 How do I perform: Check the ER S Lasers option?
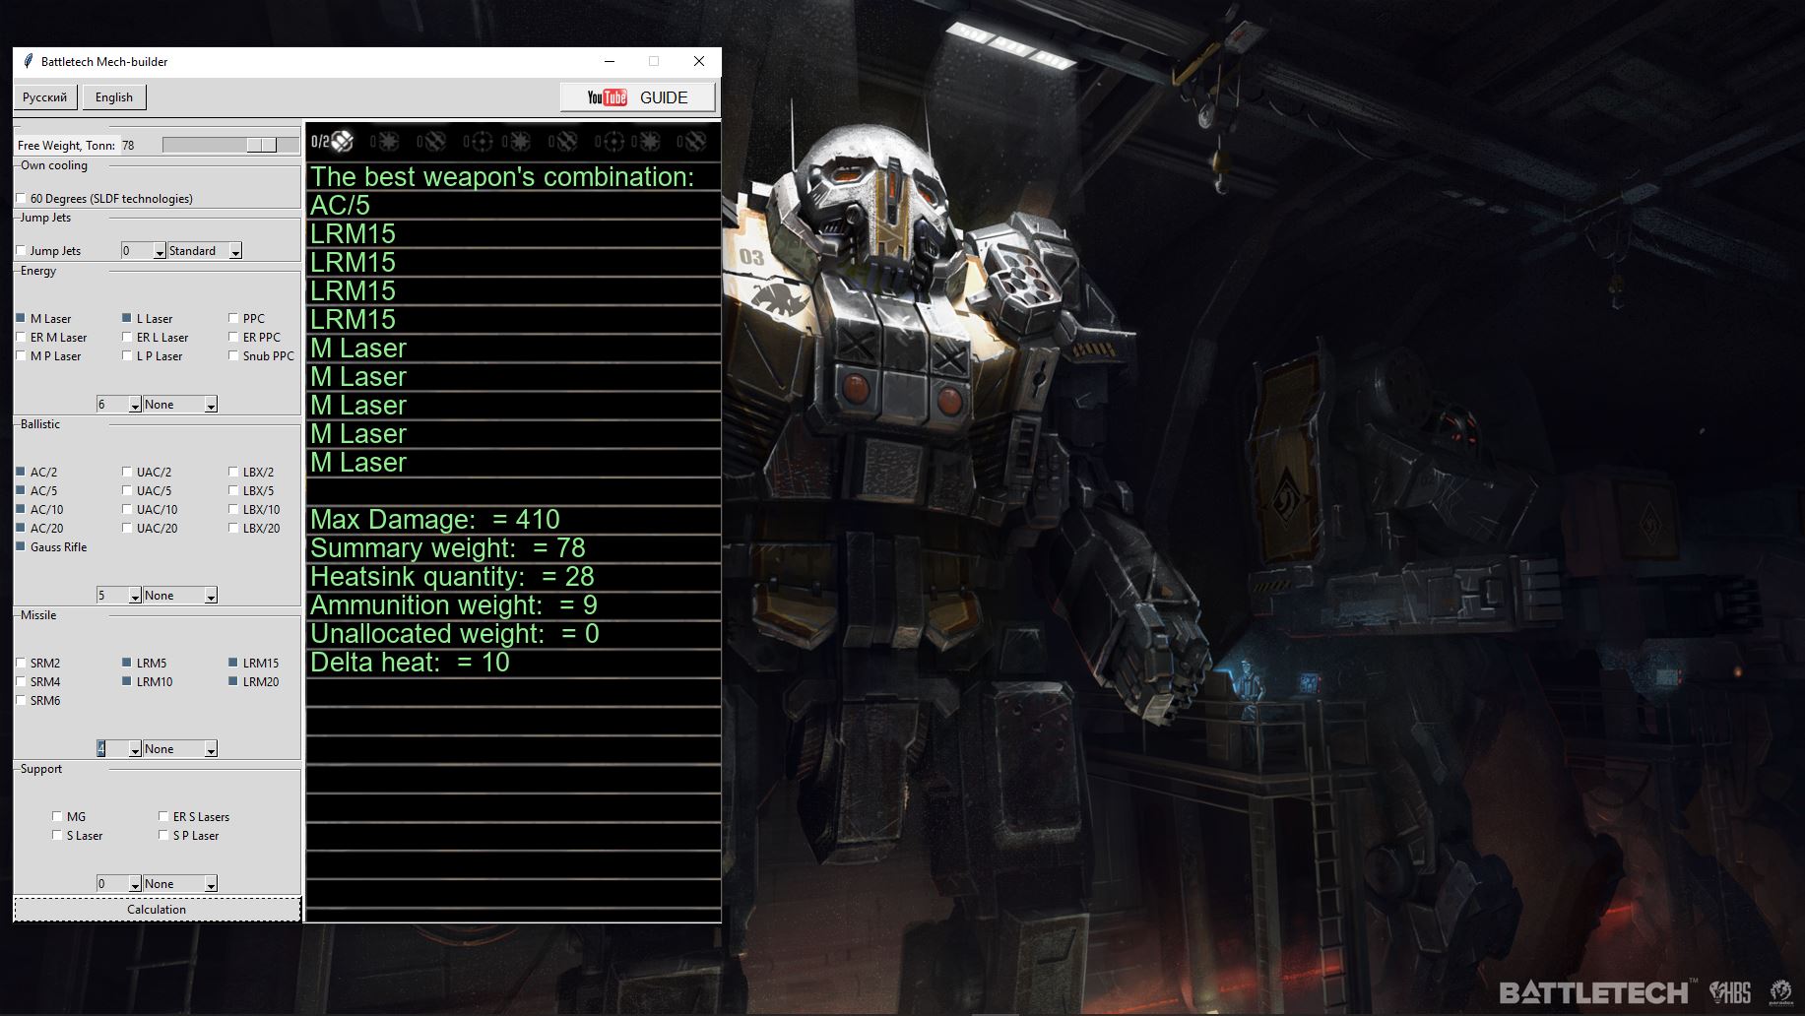click(163, 817)
